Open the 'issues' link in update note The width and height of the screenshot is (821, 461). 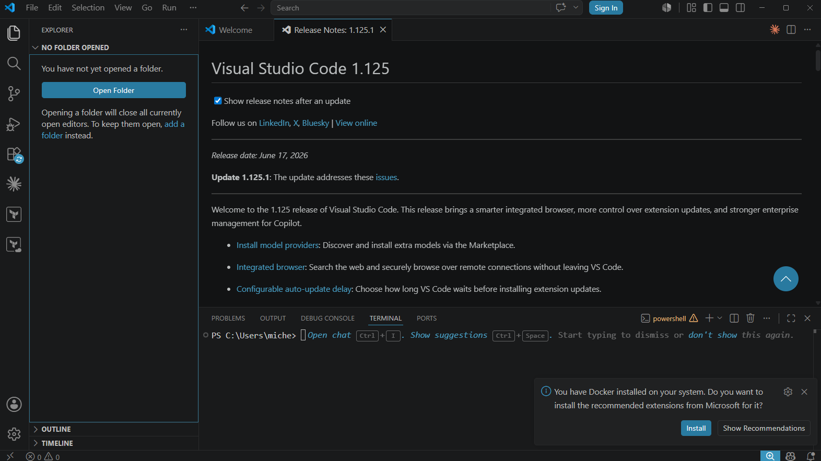[386, 178]
